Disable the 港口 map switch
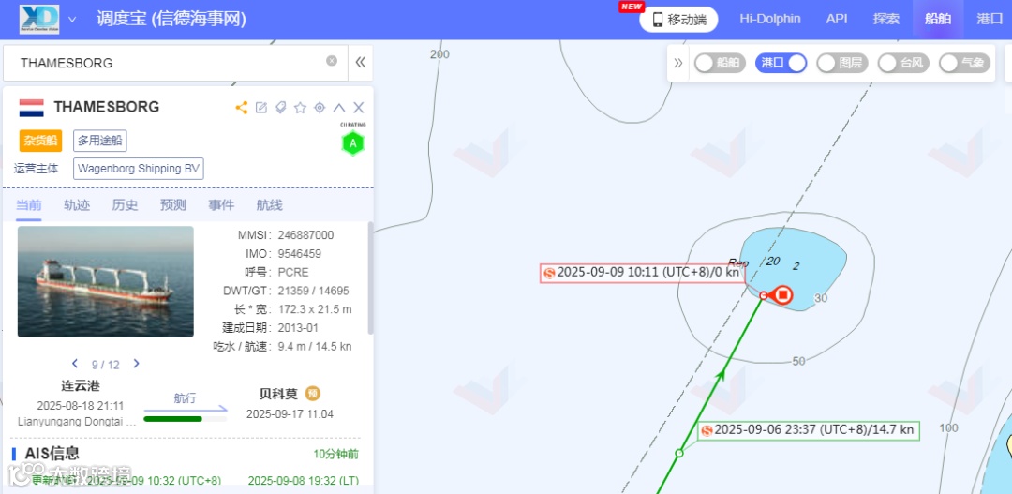This screenshot has height=494, width=1012. 781,63
